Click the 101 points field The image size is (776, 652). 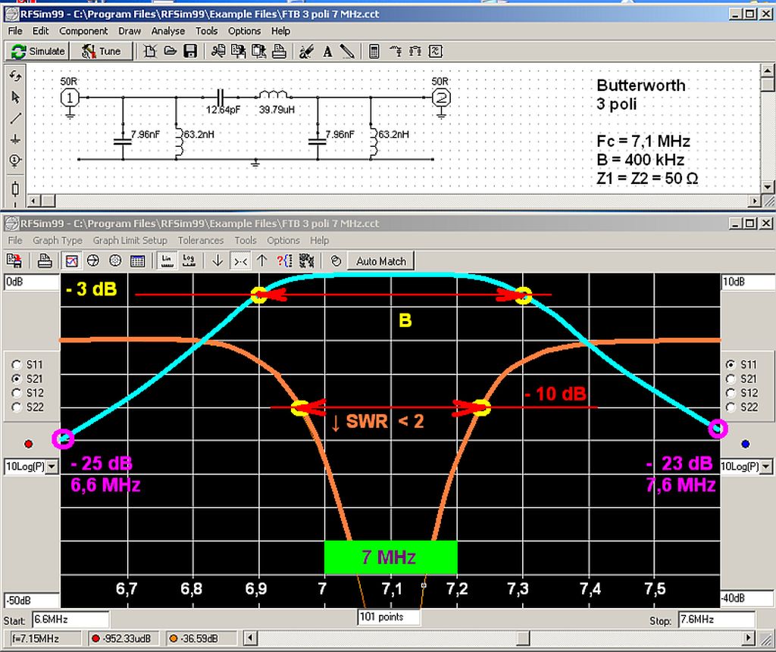(389, 617)
